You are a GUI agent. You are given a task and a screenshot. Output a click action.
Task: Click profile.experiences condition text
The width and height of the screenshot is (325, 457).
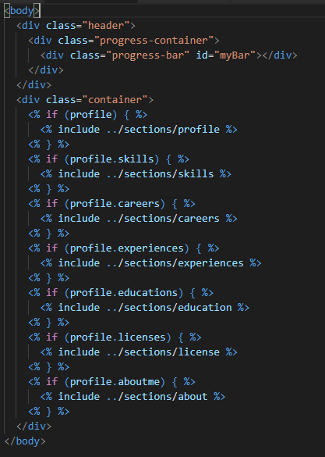(127, 248)
